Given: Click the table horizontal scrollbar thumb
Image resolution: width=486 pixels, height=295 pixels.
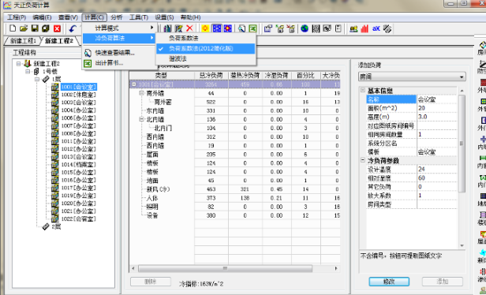Looking at the screenshot, I should tap(226, 268).
